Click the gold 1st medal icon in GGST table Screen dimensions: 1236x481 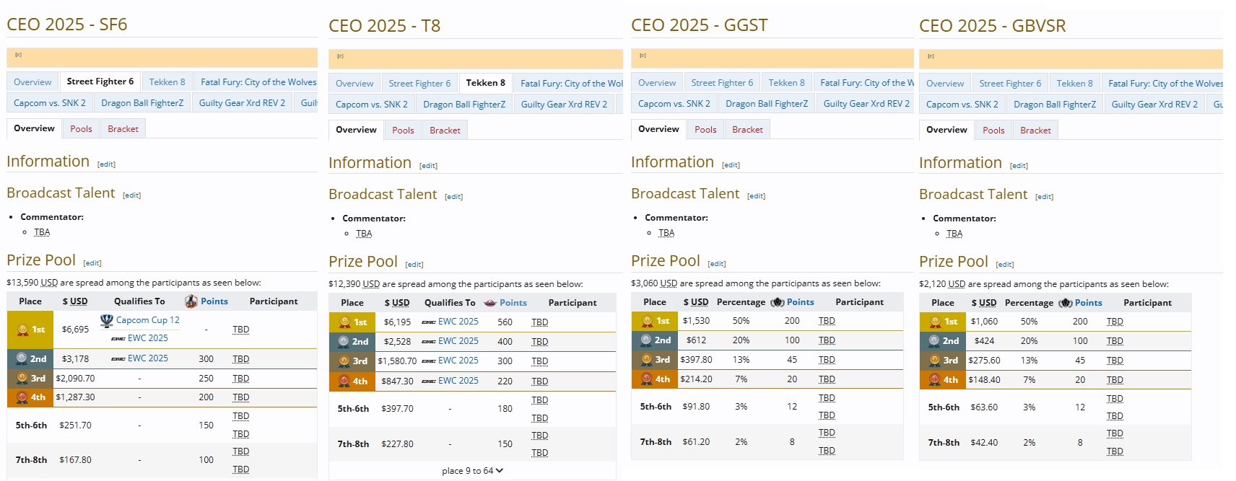point(647,321)
